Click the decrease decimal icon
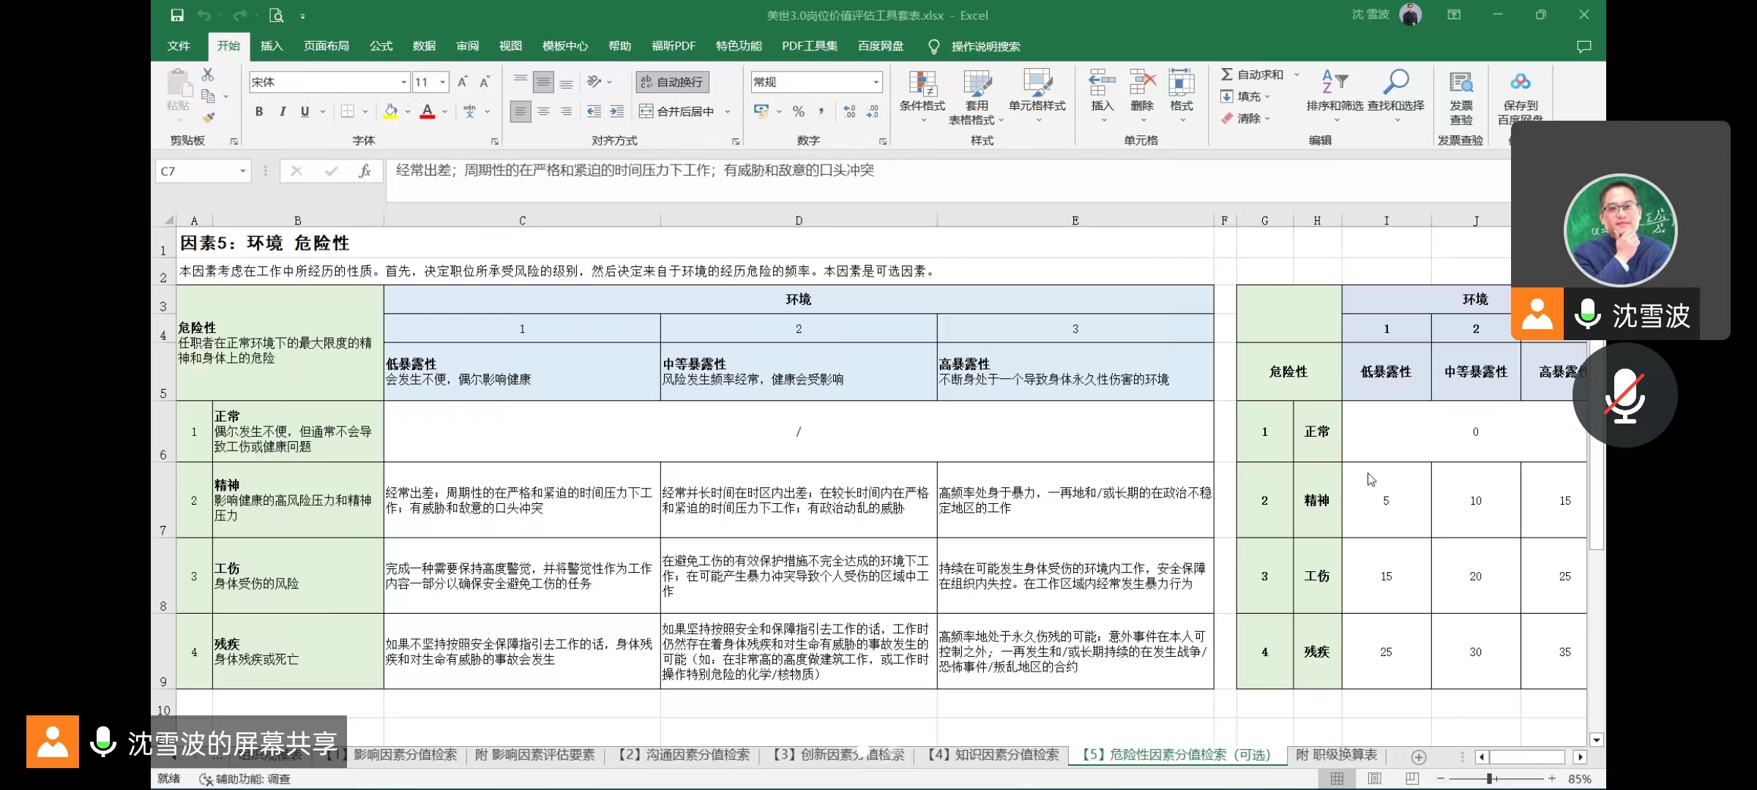Viewport: 1757px width, 790px height. (872, 111)
